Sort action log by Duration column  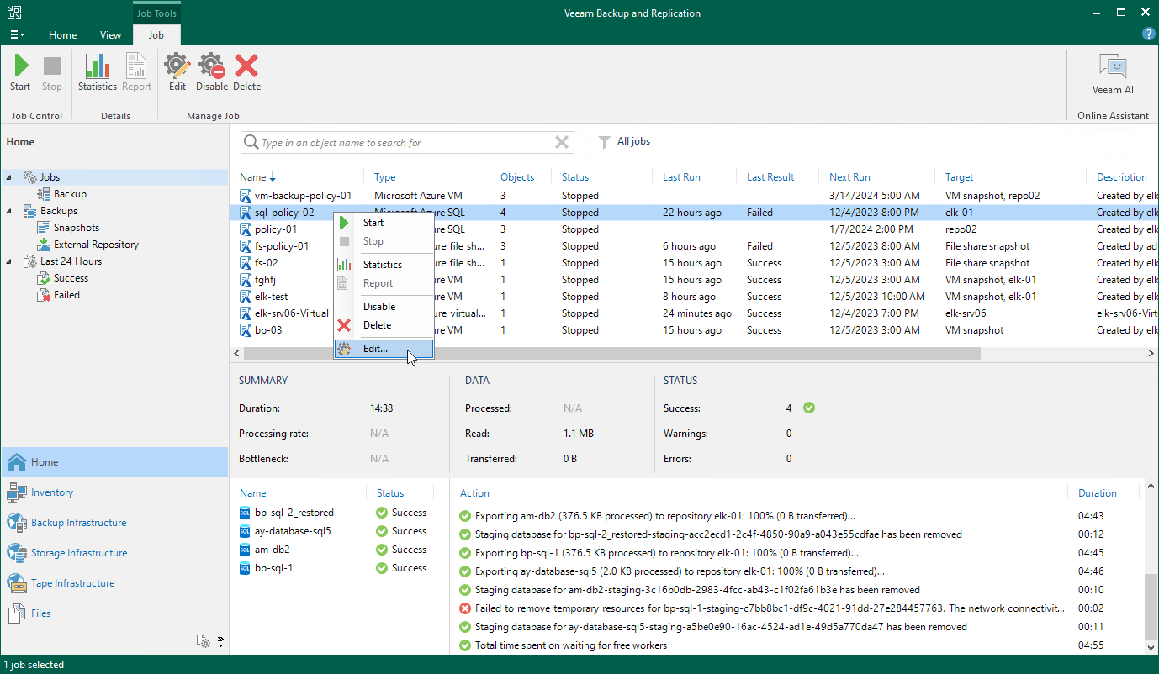[x=1097, y=493]
